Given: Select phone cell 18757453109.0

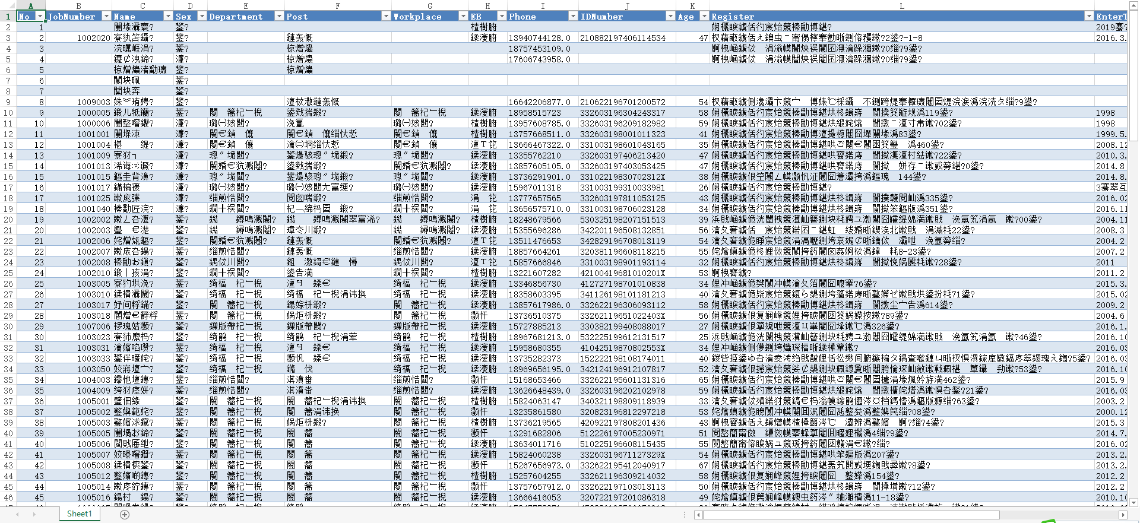Looking at the screenshot, I should tap(543, 49).
